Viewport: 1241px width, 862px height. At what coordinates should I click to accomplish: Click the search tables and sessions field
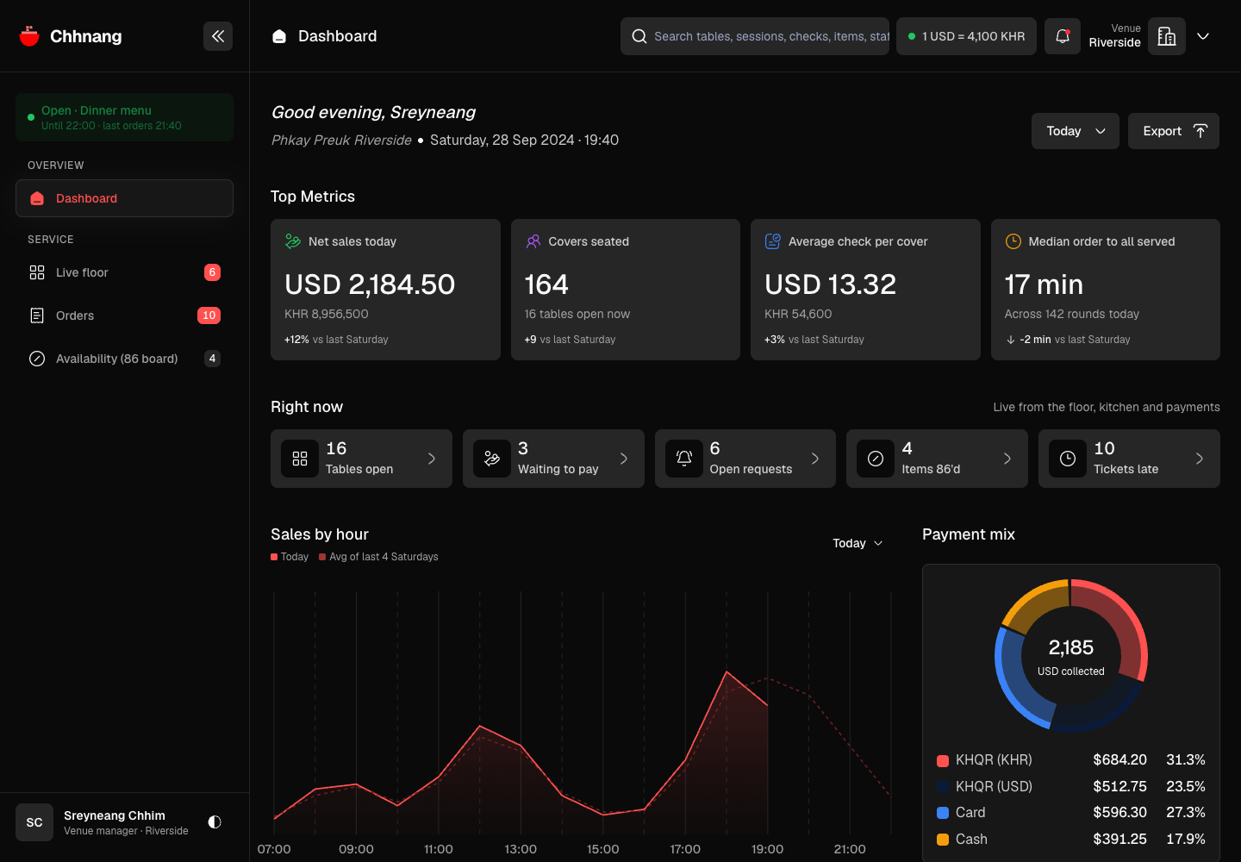tap(755, 36)
